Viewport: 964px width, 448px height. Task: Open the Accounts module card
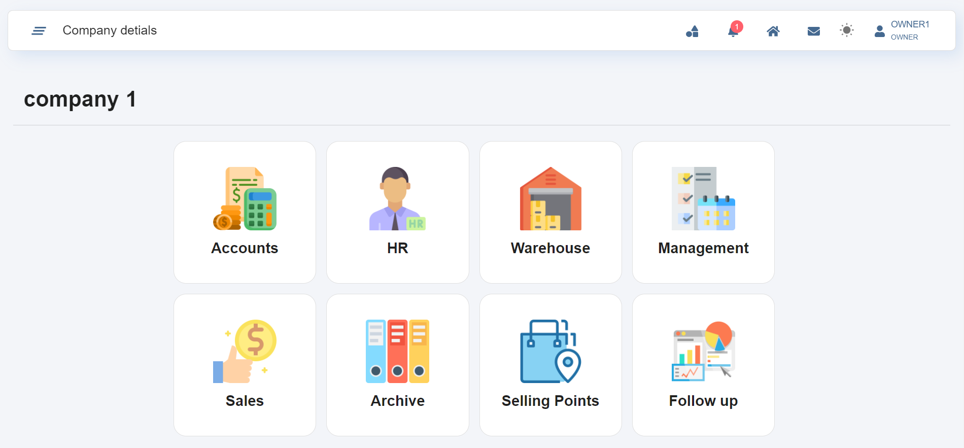point(245,212)
